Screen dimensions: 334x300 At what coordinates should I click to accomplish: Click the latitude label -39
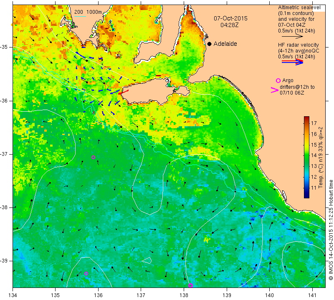tap(4, 261)
